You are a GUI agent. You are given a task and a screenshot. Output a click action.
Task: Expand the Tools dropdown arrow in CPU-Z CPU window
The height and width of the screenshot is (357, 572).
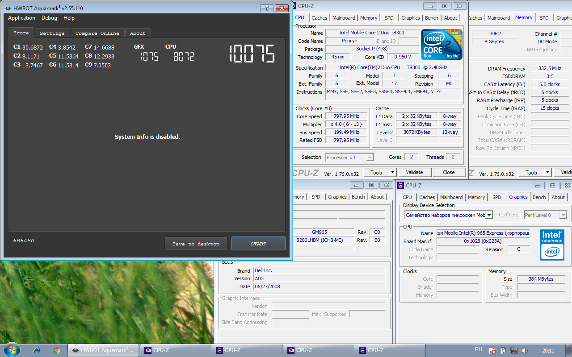[393, 172]
